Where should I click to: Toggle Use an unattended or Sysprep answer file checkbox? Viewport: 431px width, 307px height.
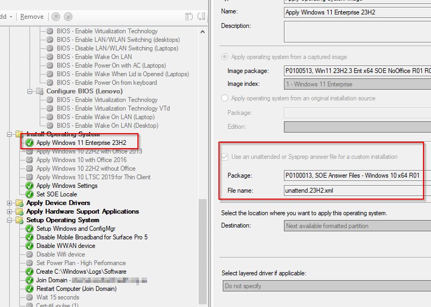click(x=224, y=157)
